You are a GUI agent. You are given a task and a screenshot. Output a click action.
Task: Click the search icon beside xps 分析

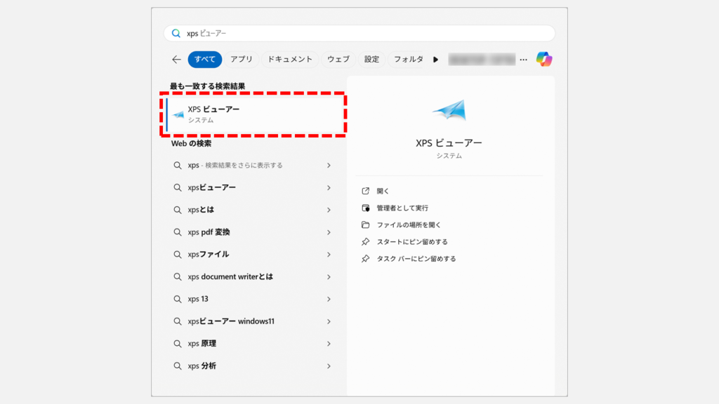pos(178,366)
